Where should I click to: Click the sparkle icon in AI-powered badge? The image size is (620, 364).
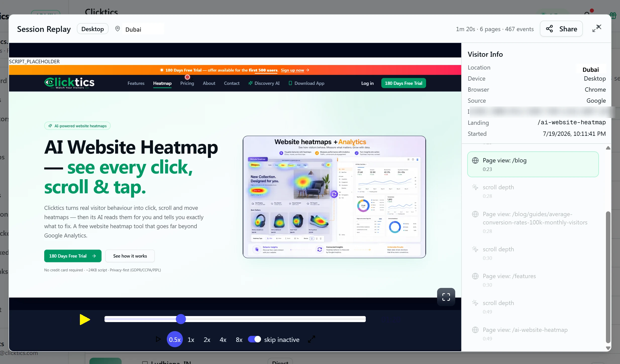[x=50, y=126]
